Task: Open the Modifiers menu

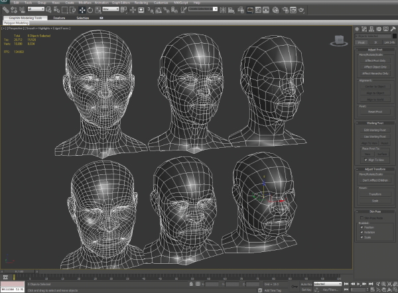Action: (x=84, y=3)
